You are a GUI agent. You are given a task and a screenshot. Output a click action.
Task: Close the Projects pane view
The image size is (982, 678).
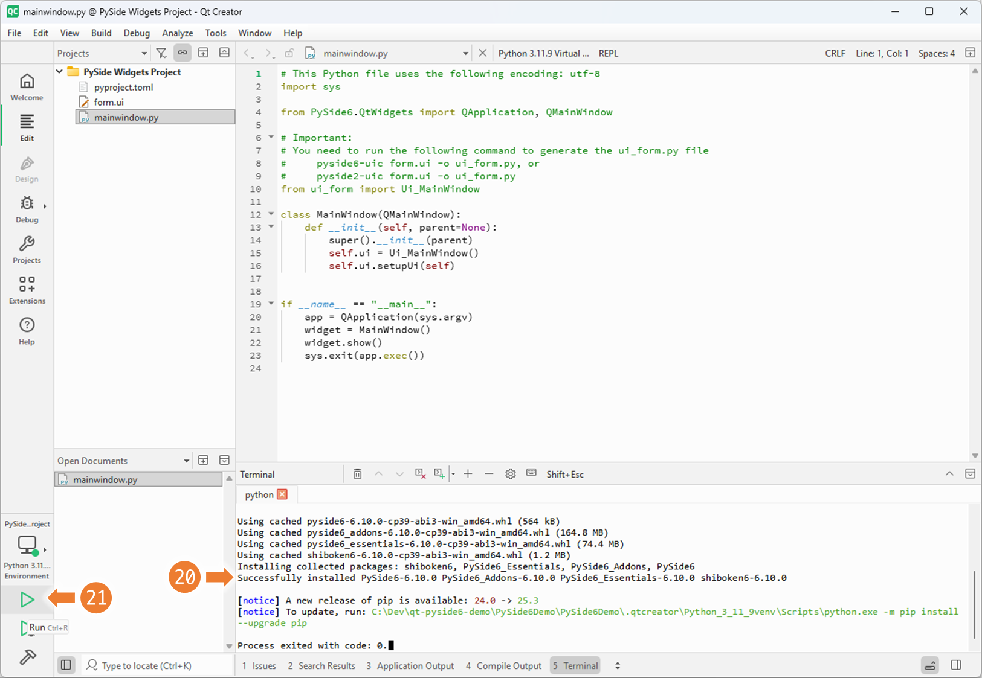pos(224,53)
